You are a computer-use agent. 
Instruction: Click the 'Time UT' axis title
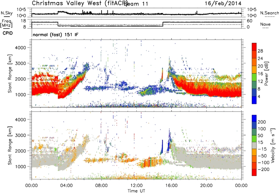tap(136, 191)
